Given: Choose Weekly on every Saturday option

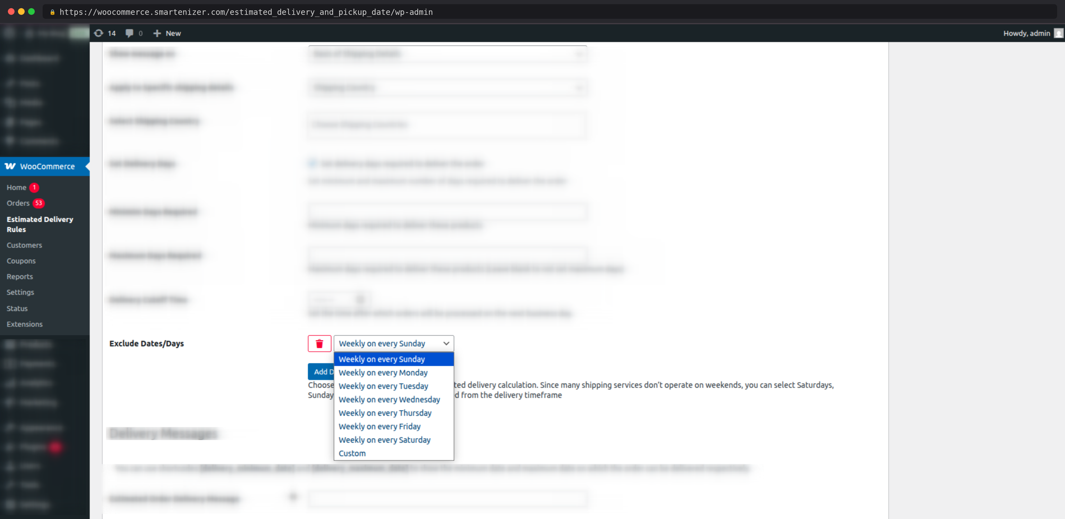Looking at the screenshot, I should coord(384,440).
